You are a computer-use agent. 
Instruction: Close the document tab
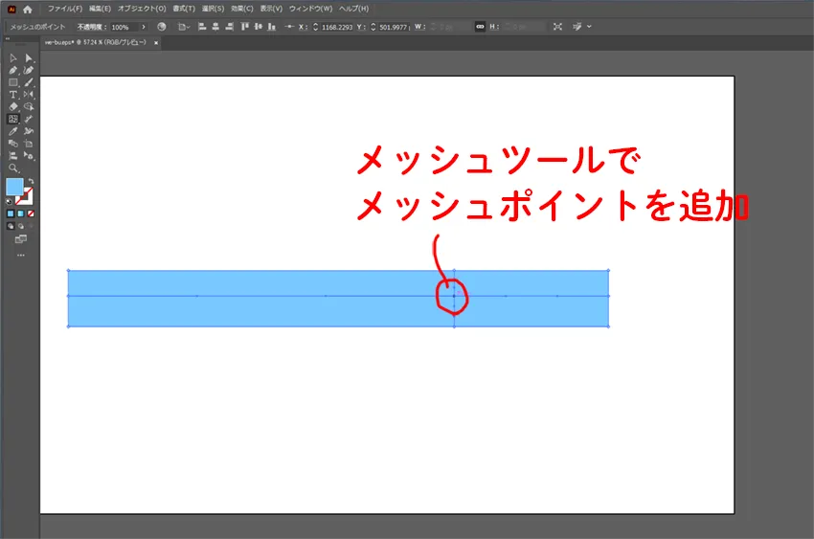coord(155,43)
